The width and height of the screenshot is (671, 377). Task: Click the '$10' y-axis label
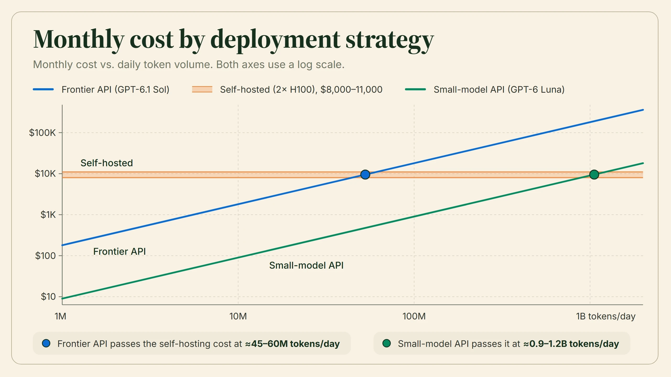pyautogui.click(x=48, y=297)
